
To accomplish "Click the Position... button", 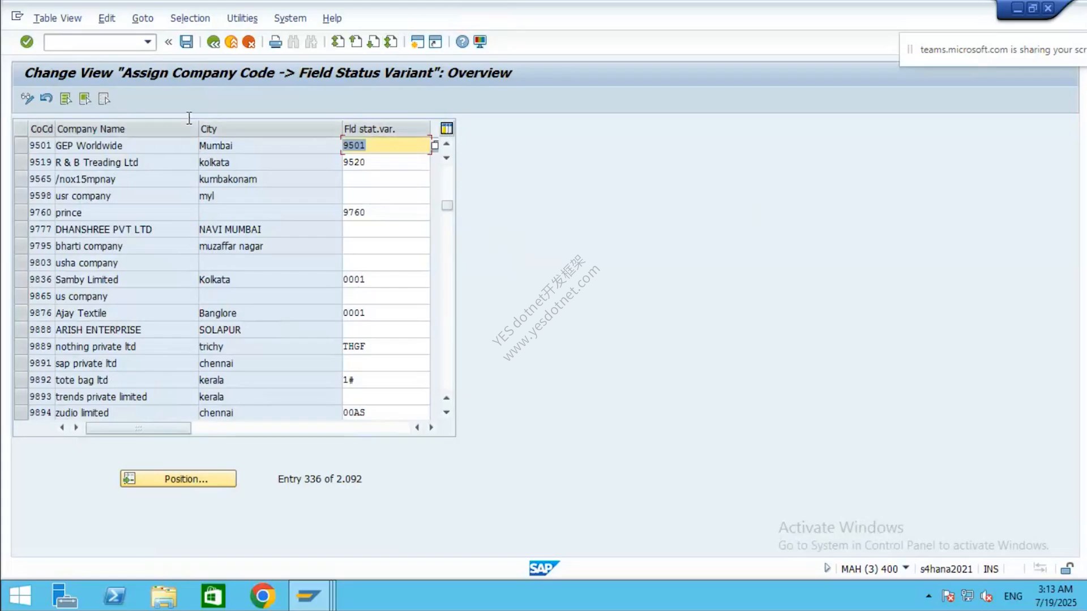I will [178, 479].
